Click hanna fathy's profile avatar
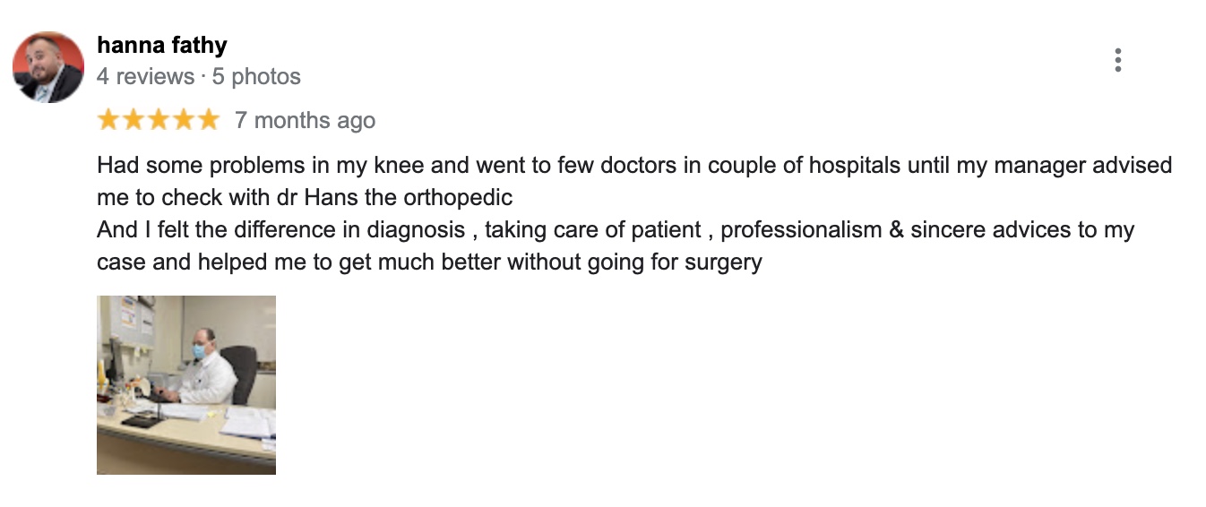This screenshot has height=507, width=1206. click(x=47, y=67)
